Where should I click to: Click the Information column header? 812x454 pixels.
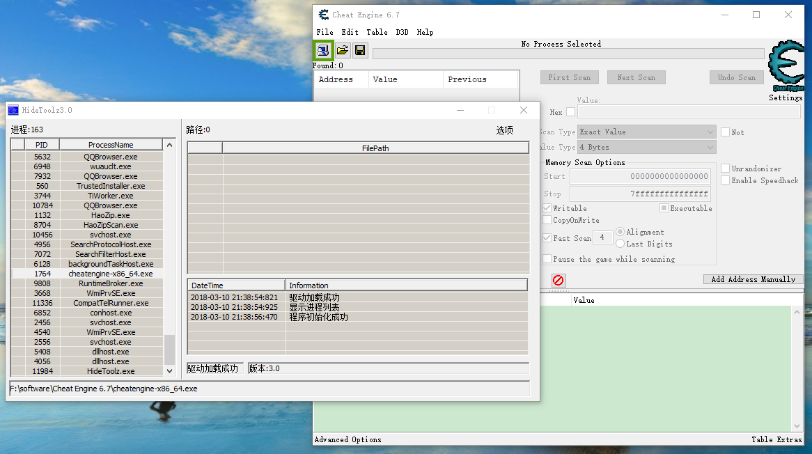[x=406, y=285]
